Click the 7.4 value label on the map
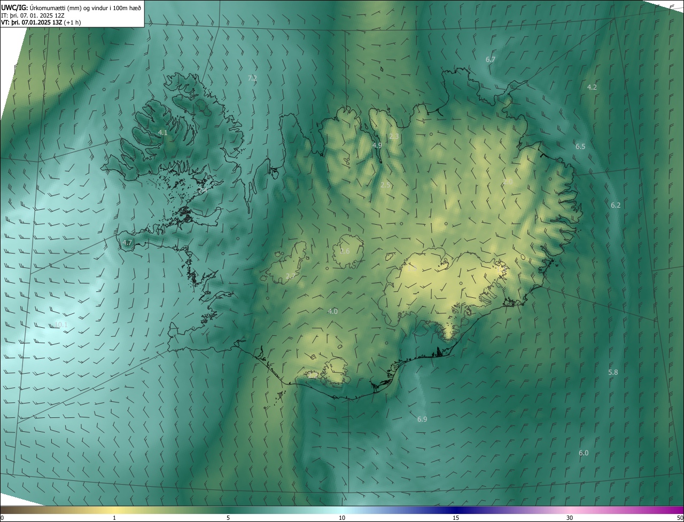 coord(202,190)
